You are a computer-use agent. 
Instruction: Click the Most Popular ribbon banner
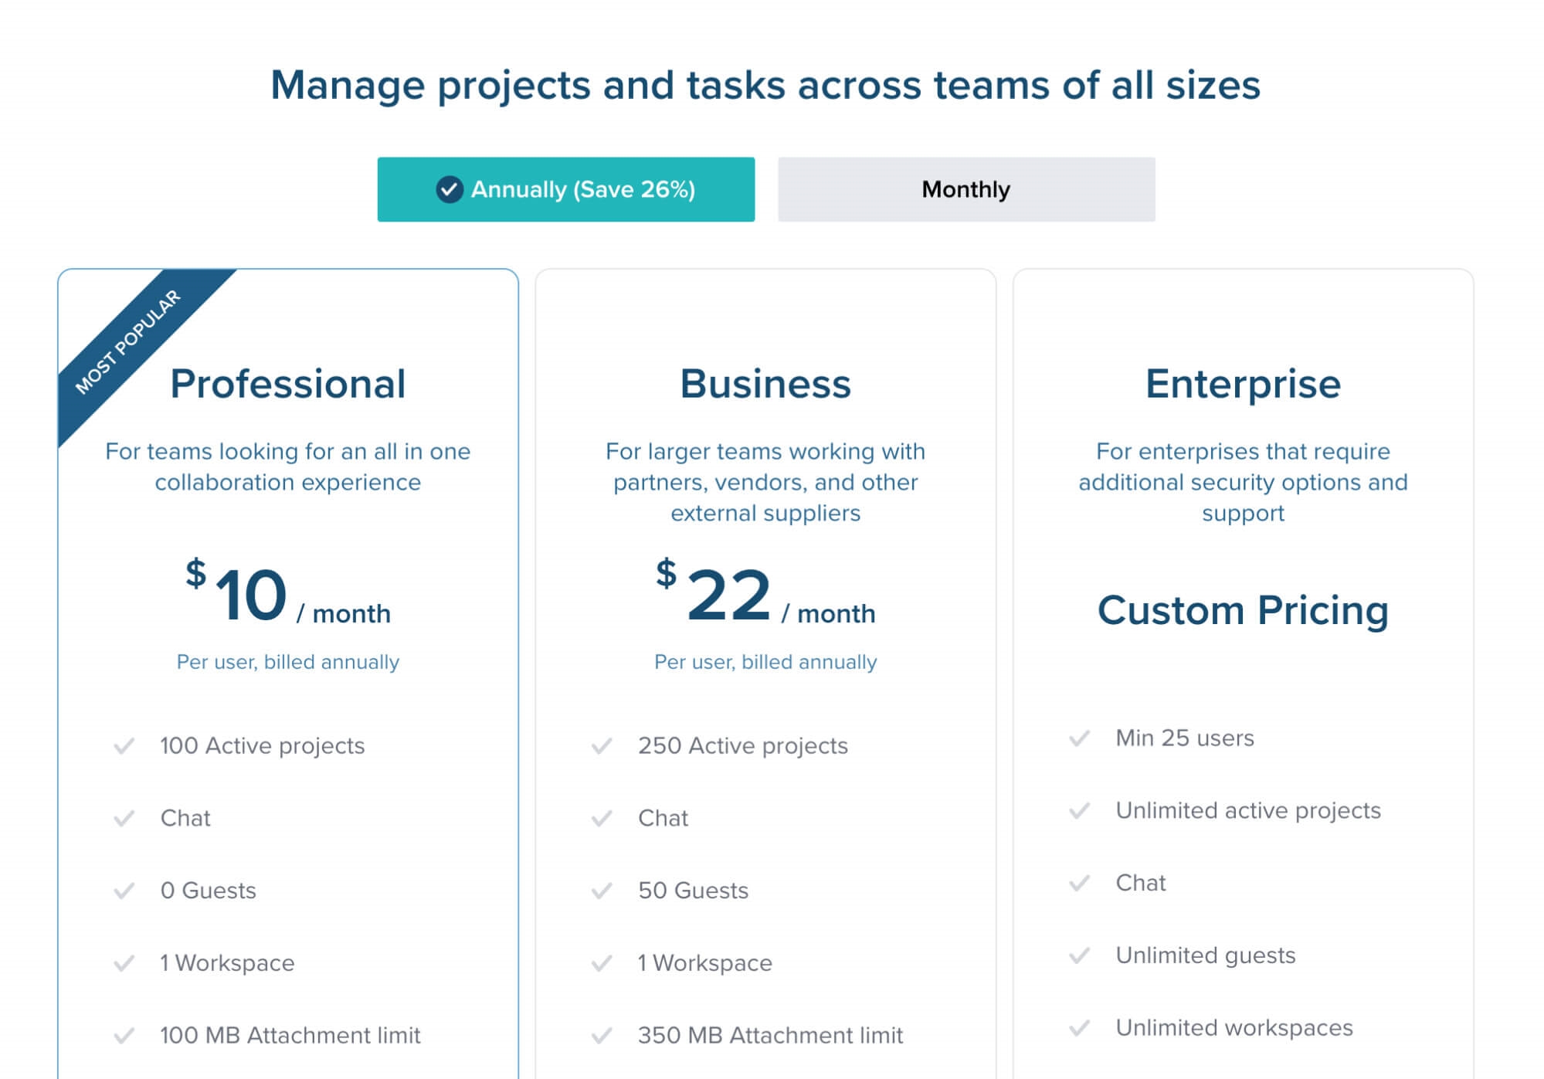128,341
